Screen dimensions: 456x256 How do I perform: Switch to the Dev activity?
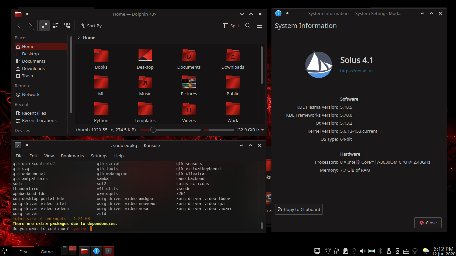(x=23, y=251)
